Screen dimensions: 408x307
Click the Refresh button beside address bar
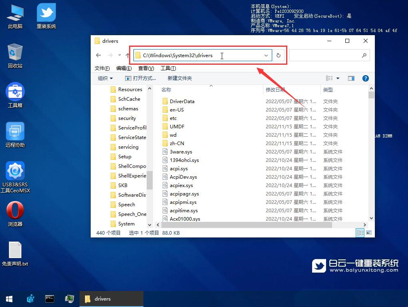[279, 56]
